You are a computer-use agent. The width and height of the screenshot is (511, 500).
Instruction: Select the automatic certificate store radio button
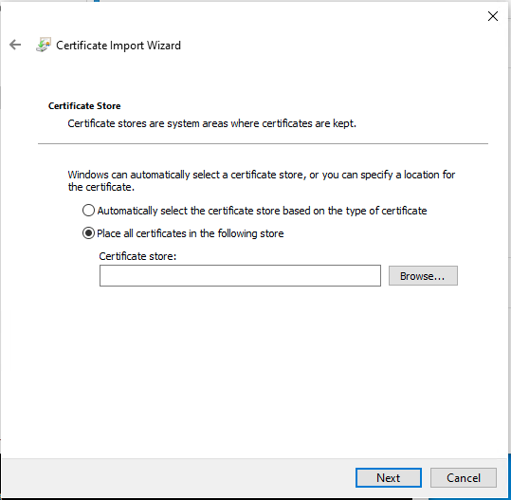click(88, 211)
